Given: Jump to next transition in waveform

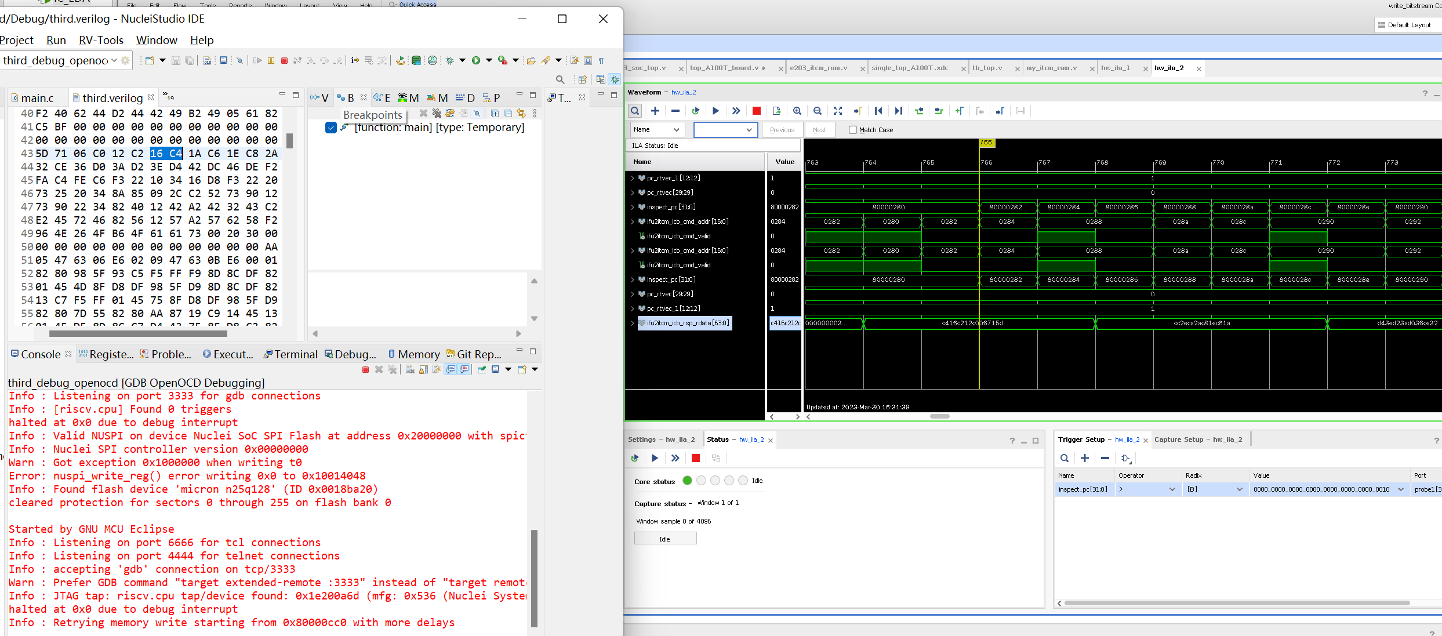Looking at the screenshot, I should pyautogui.click(x=939, y=111).
